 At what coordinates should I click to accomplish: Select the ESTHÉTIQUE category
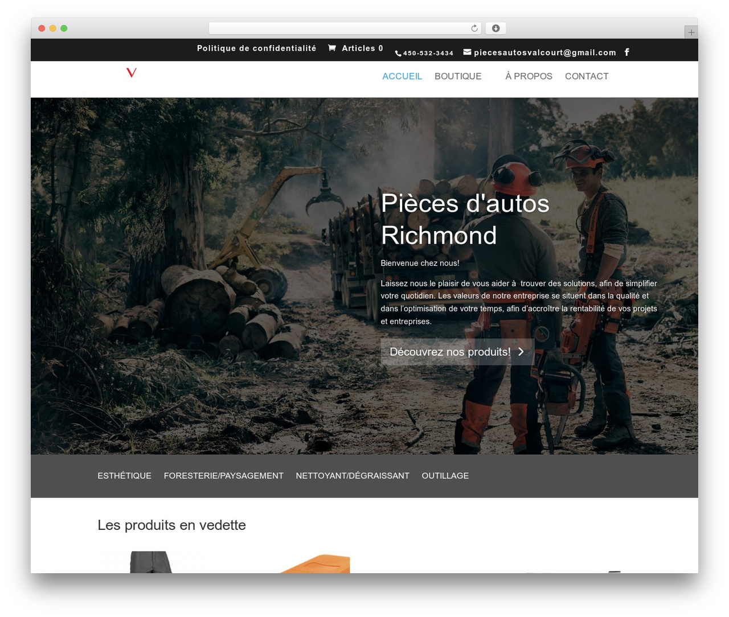(x=124, y=476)
